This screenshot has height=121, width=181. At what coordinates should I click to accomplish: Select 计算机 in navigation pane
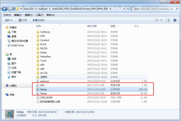tap(11, 86)
